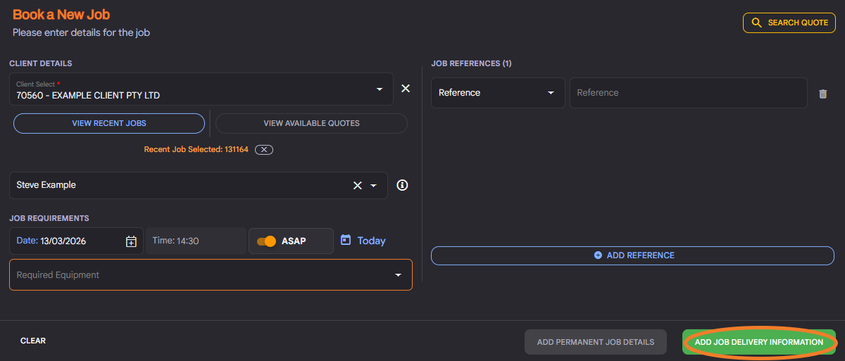Click the Recent Job Selected: 131164 text
Screen dimensions: 845x361
coord(196,150)
